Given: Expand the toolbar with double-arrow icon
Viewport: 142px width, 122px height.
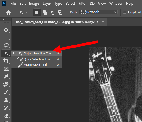Looking at the screenshot, I should [x=3, y=19].
